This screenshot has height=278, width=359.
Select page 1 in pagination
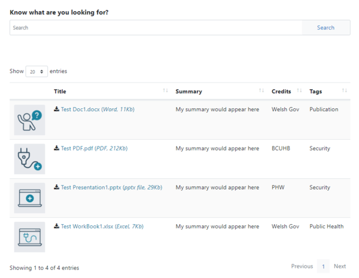pos(323,267)
